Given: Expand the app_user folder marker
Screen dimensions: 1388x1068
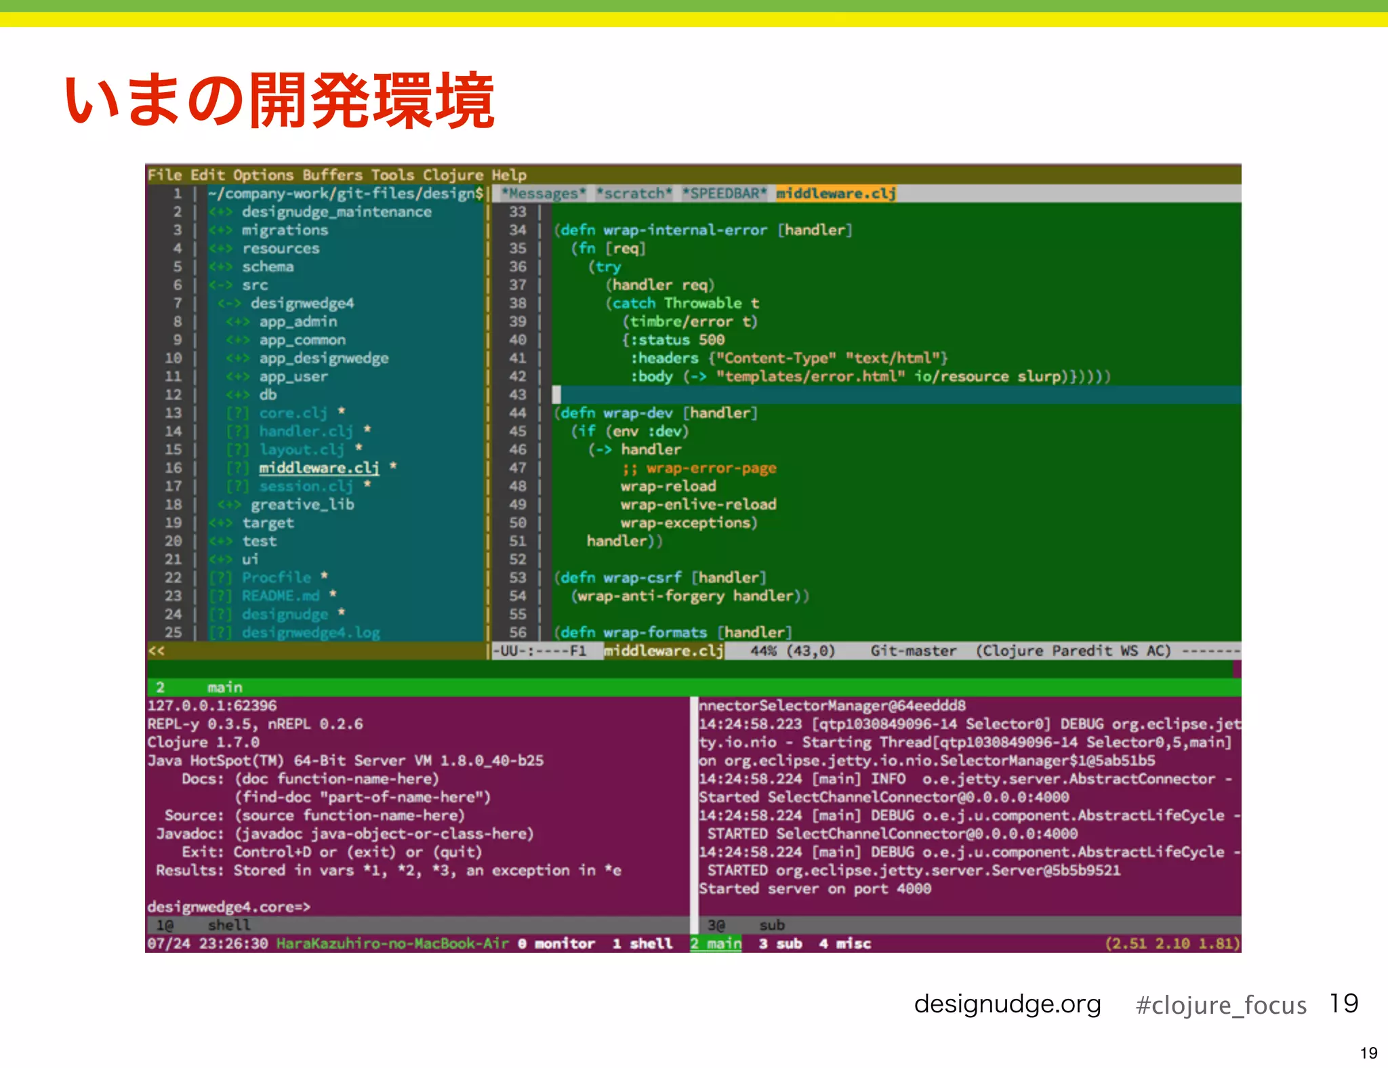Looking at the screenshot, I should coord(238,376).
